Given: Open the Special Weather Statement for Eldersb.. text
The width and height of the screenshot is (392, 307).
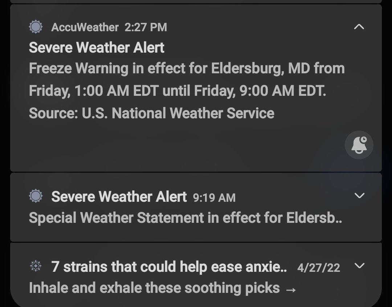Looking at the screenshot, I should coord(185,218).
